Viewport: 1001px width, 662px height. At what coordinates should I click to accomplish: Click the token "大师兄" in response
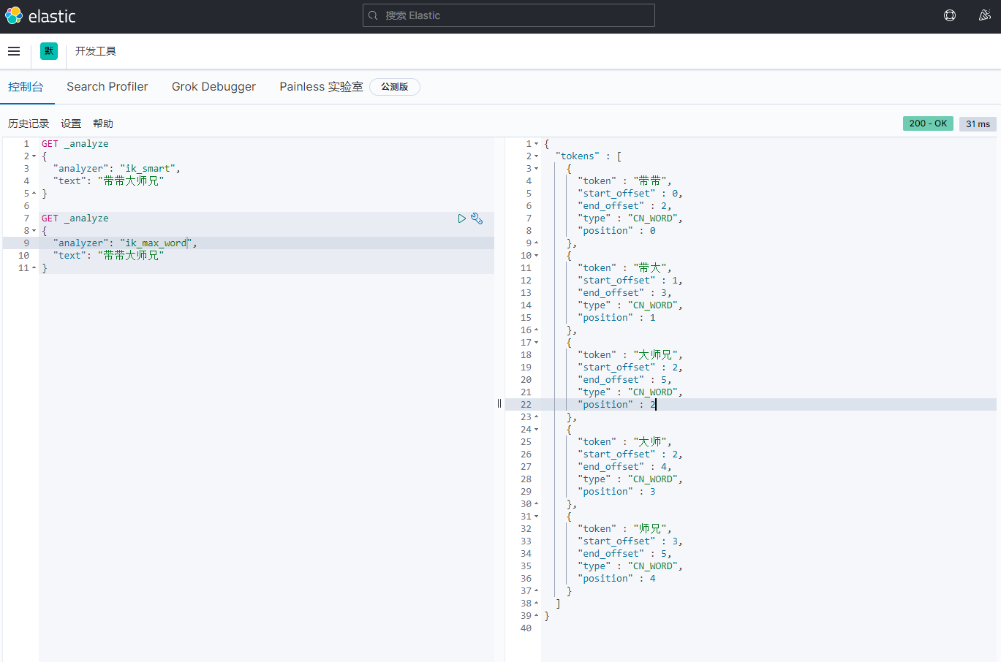(x=655, y=355)
